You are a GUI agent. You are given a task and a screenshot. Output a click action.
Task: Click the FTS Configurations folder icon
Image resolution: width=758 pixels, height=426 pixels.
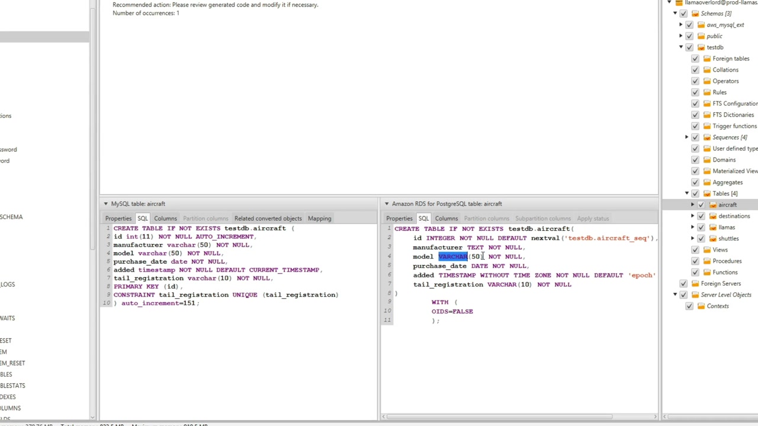(707, 104)
